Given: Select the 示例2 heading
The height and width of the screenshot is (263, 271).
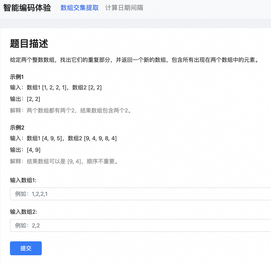Looking at the screenshot, I should 17,127.
